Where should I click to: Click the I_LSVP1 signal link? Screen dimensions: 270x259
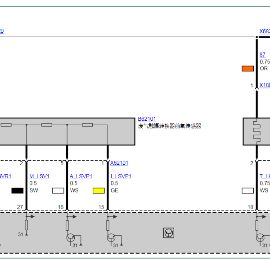coord(121,176)
